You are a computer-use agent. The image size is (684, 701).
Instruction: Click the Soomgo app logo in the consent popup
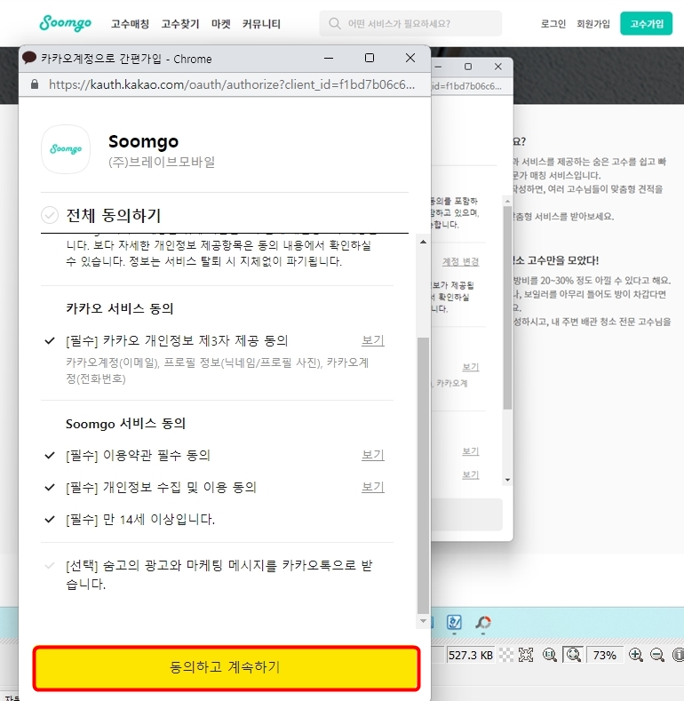pos(66,149)
